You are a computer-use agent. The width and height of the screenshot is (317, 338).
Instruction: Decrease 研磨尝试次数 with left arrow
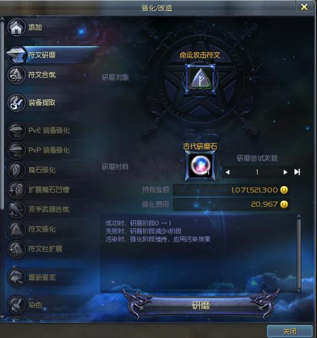tap(228, 172)
